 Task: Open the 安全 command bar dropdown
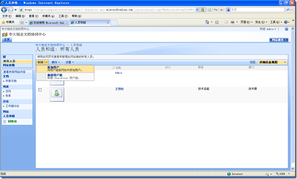(261, 22)
